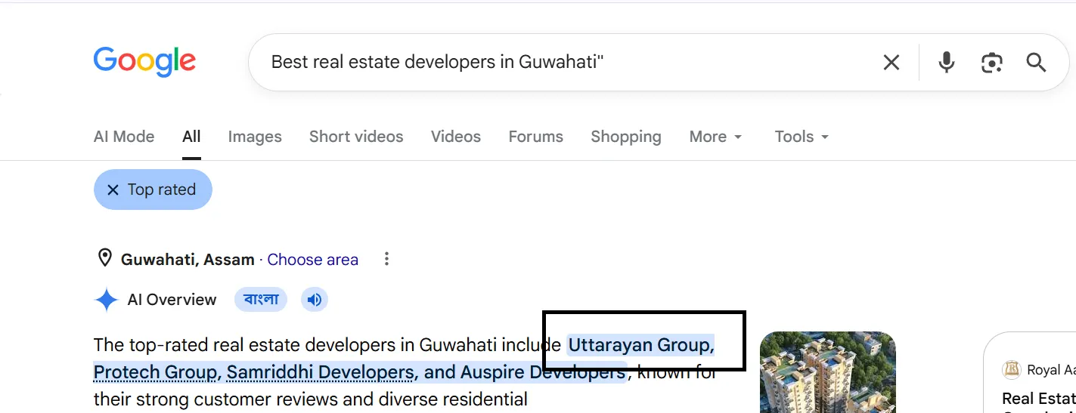Remove the Top rated filter chip

153,190
